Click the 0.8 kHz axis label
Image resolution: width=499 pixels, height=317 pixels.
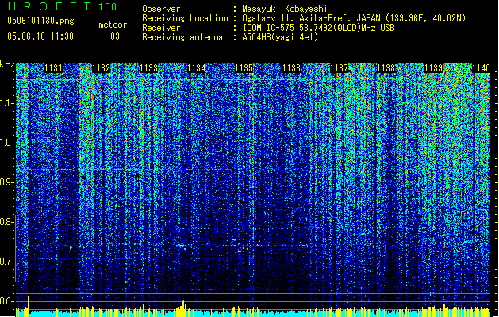tap(6, 222)
